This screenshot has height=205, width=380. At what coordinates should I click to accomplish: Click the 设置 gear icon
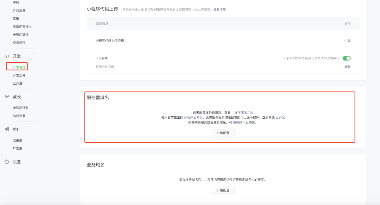point(7,162)
